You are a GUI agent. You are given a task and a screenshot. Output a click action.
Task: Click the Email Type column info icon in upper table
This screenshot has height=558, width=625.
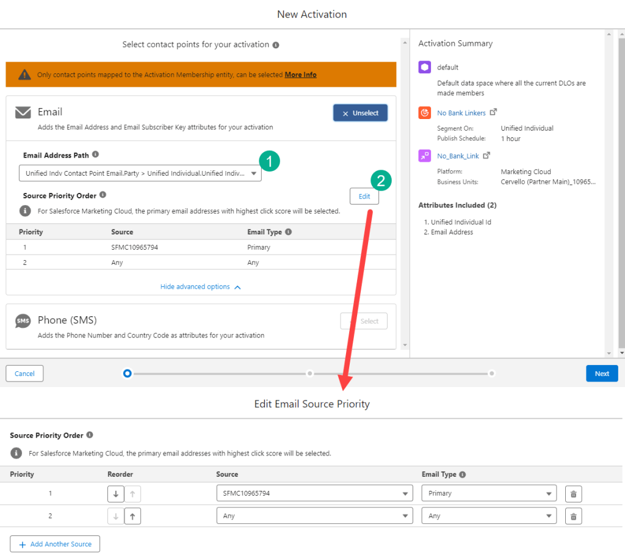288,232
